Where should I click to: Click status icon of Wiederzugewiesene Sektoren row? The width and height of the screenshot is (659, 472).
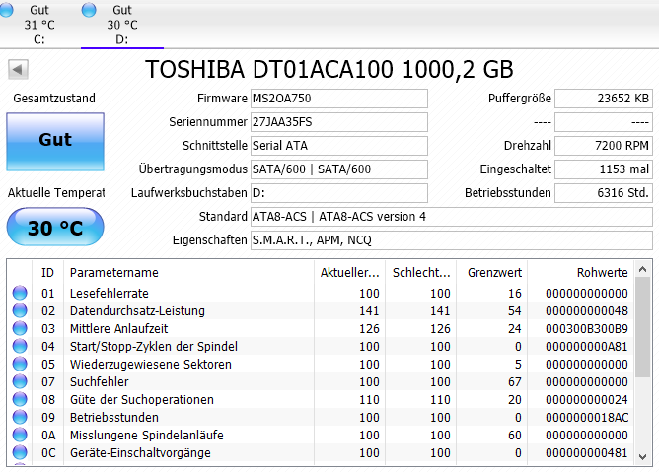tap(20, 364)
